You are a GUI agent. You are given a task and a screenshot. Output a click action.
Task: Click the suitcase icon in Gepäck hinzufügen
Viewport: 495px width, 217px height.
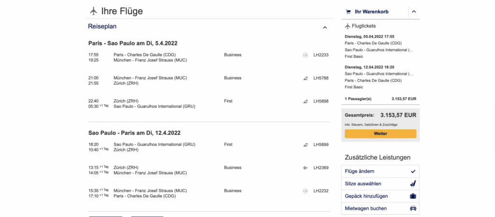coord(412,196)
